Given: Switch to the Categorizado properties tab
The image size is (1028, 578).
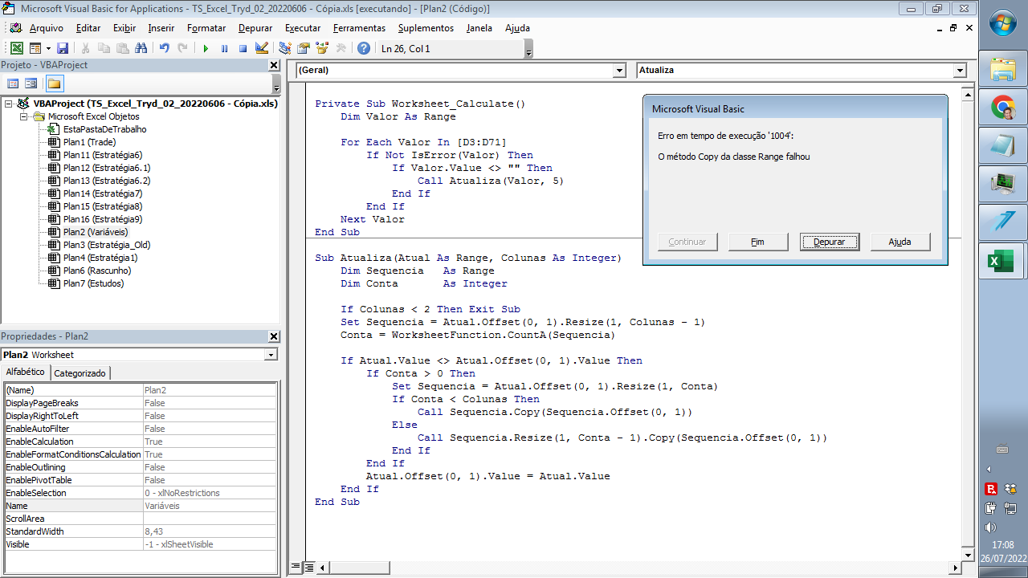Looking at the screenshot, I should coord(80,373).
